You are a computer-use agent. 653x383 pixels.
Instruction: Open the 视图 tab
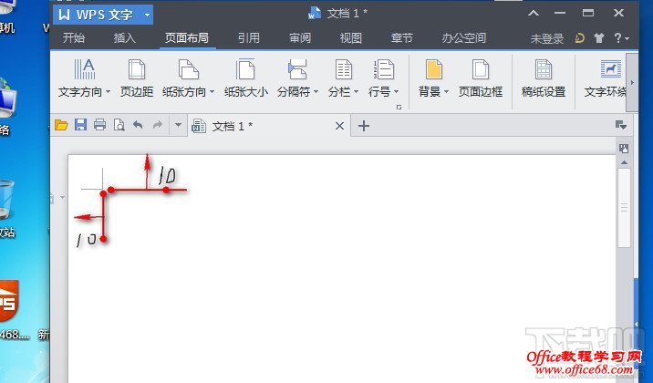click(351, 38)
